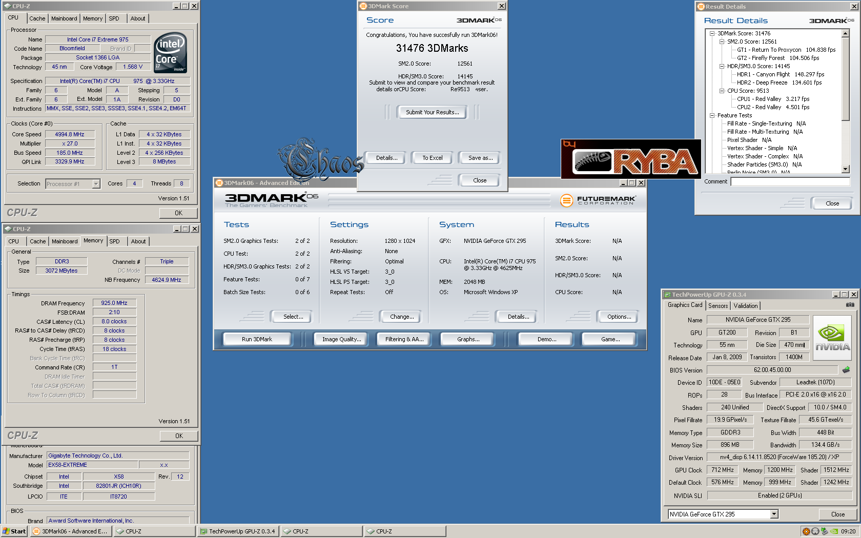Collapse the HDR/SM3.0 Score tree node
Viewport: 861px width, 538px height.
[722, 66]
